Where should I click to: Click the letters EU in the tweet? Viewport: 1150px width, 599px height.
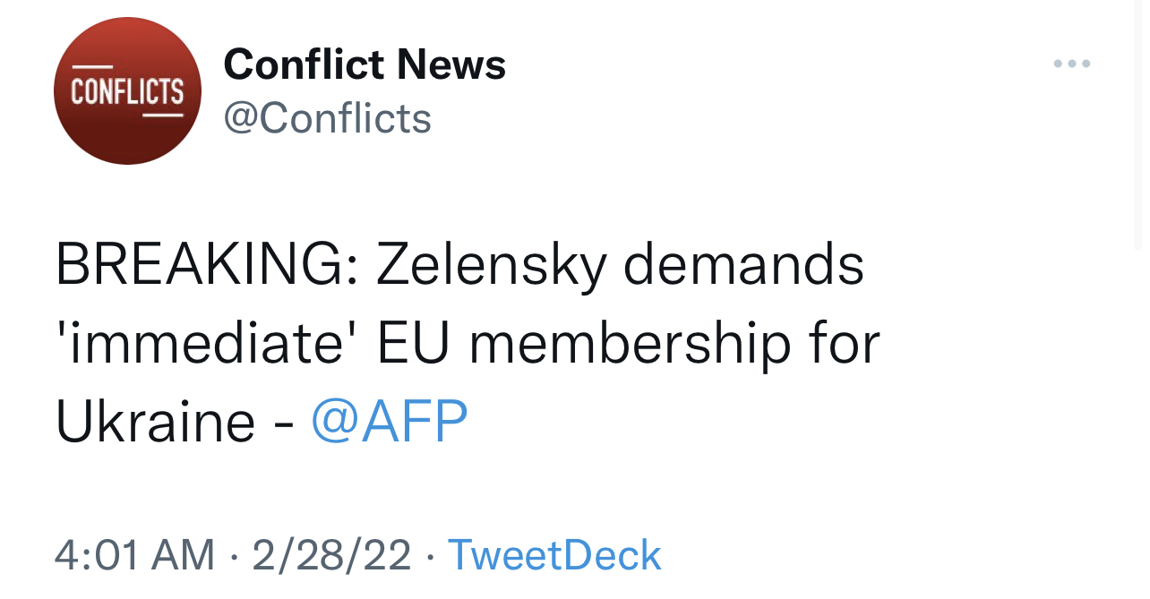click(x=414, y=344)
